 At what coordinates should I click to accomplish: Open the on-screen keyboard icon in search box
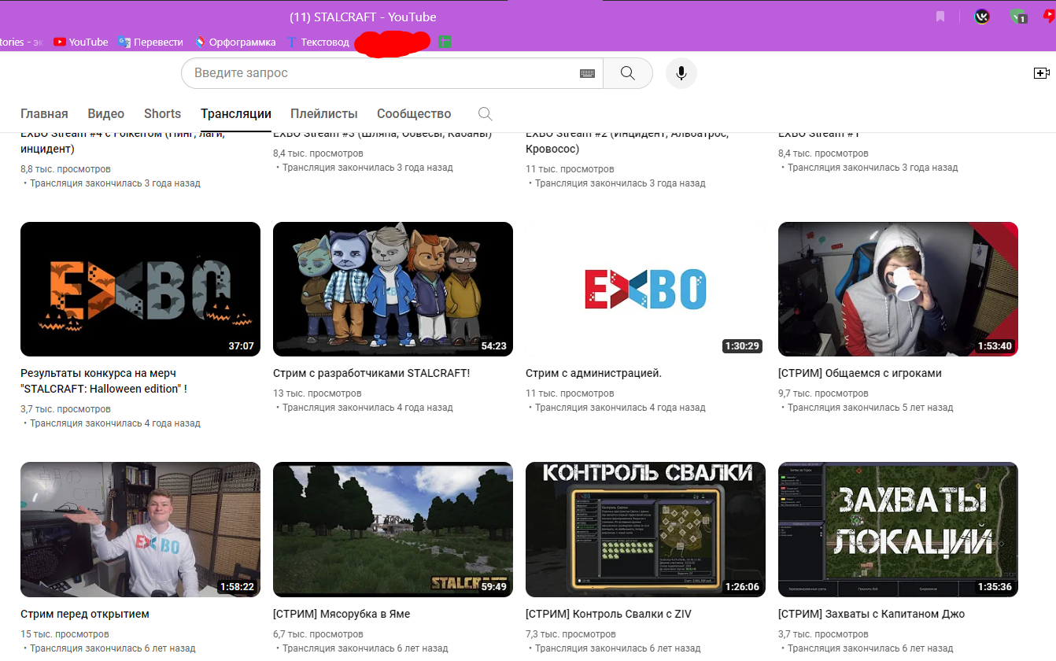point(587,73)
